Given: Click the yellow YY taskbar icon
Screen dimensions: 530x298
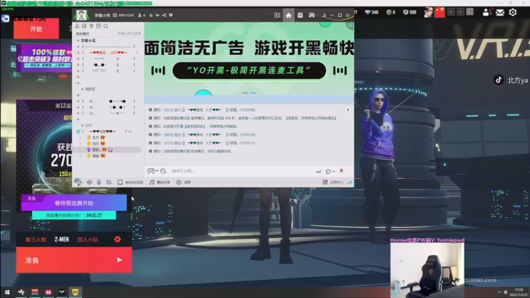Looking at the screenshot, I should click(75, 292).
